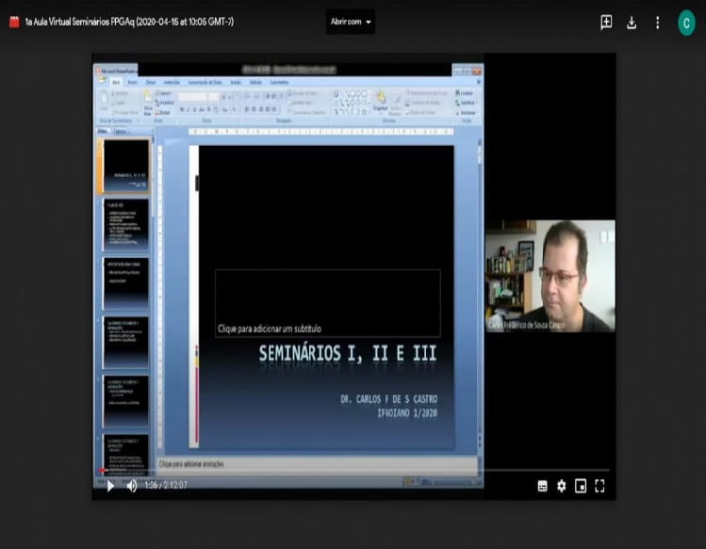Viewport: 706px width, 549px height.
Task: Toggle closed captions on the video
Action: (542, 486)
